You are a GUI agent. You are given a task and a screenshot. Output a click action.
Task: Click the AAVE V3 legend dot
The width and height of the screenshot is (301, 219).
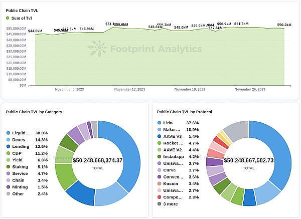[x=160, y=136]
